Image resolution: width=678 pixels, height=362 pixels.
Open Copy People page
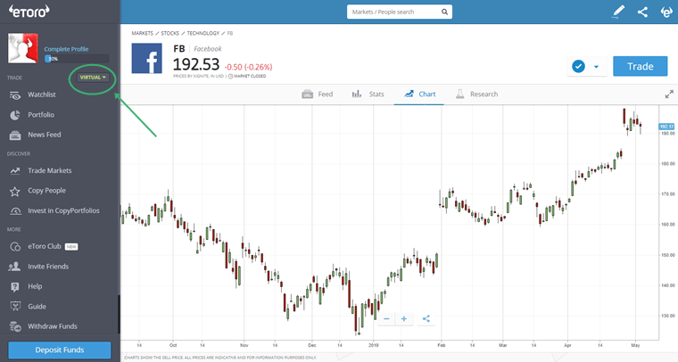point(46,191)
